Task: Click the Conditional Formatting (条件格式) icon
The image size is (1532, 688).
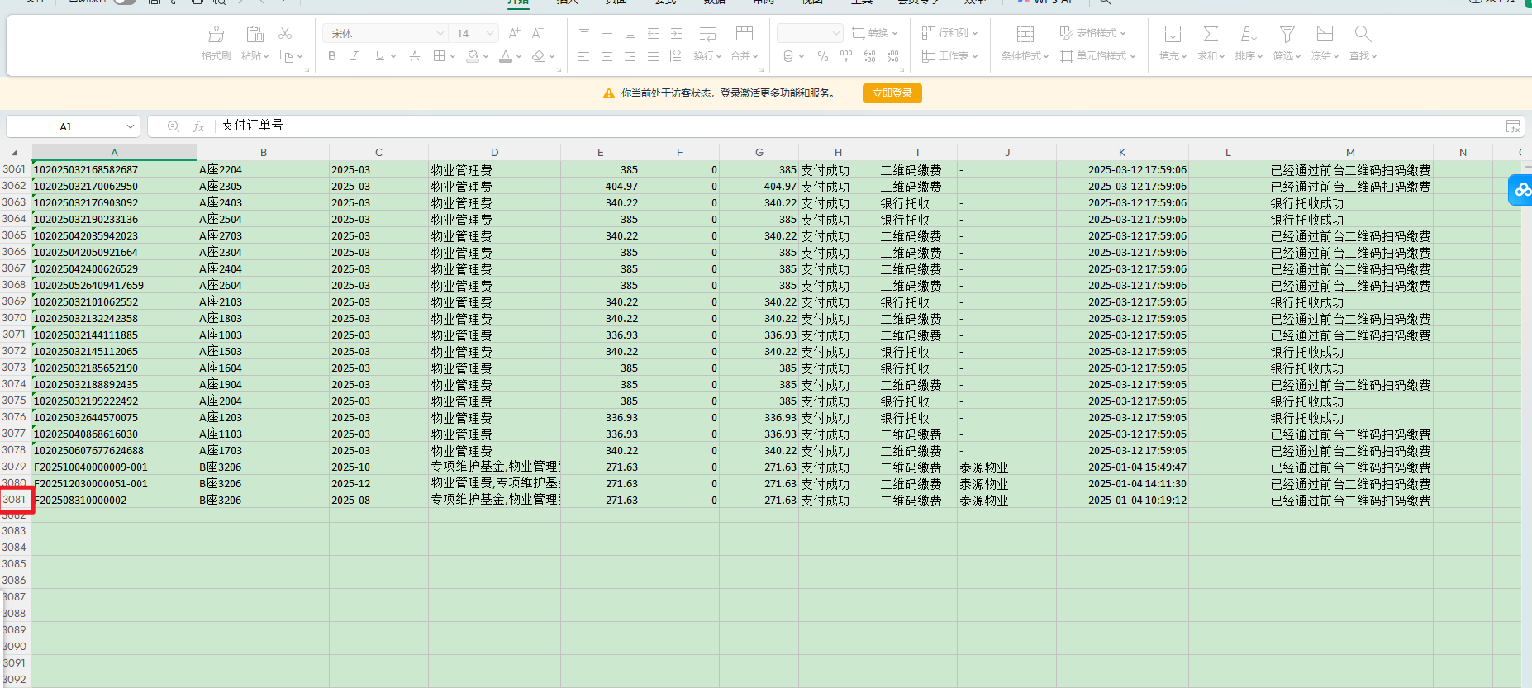Action: click(1025, 34)
